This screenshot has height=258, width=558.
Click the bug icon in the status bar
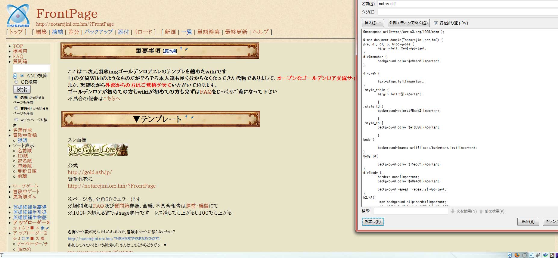tap(538, 255)
